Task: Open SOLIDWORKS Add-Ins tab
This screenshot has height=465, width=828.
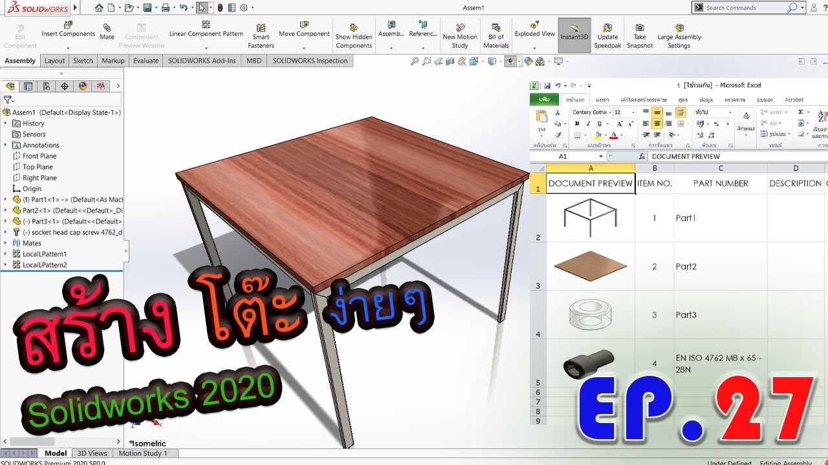Action: click(x=203, y=61)
